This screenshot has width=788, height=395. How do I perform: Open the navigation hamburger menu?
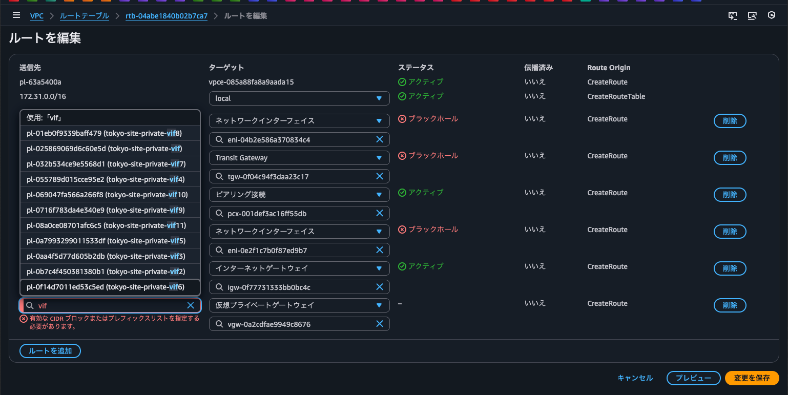16,15
